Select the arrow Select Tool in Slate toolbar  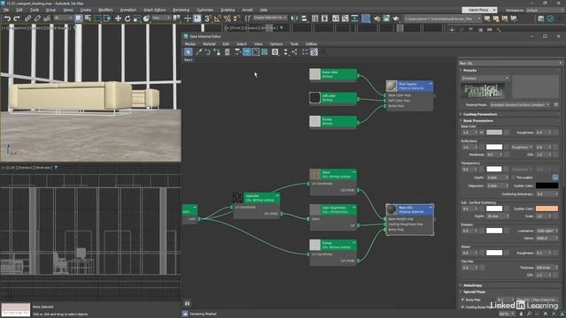click(188, 52)
